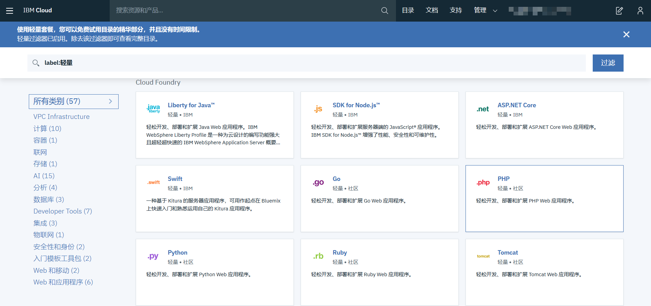Open the feedback edit icon
The height and width of the screenshot is (306, 651).
pos(619,11)
